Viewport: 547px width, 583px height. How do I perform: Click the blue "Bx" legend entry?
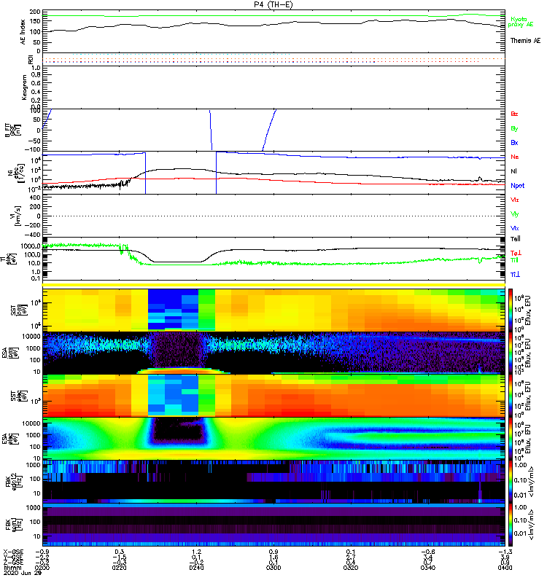click(x=514, y=142)
